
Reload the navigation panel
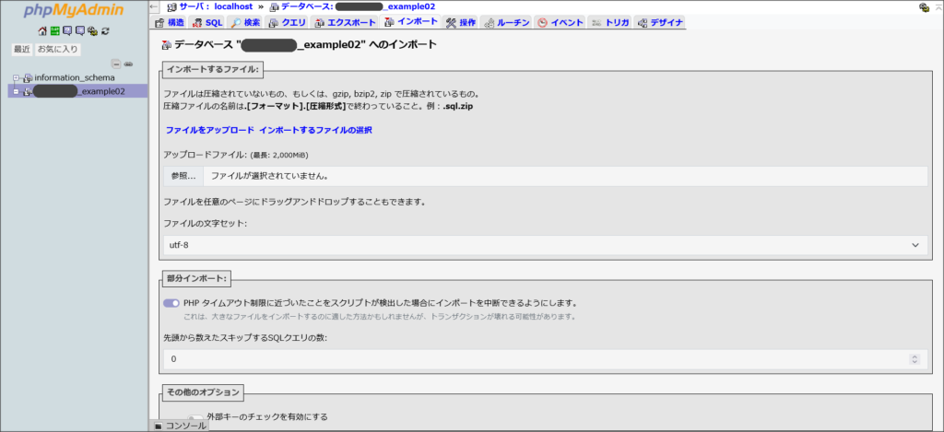click(x=105, y=30)
